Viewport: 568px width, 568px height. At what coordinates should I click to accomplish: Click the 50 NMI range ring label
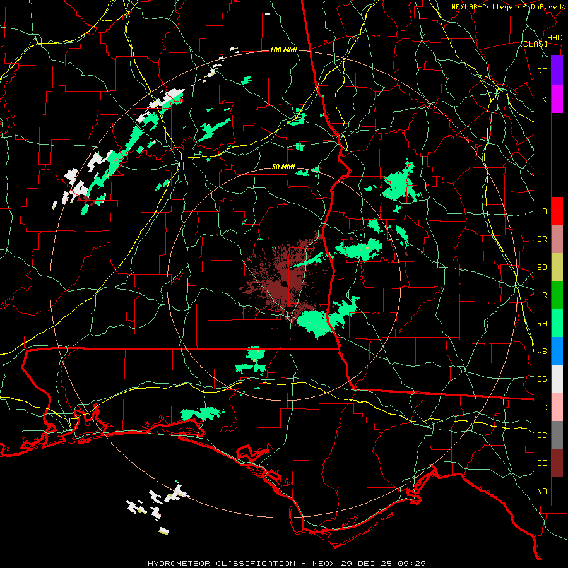pyautogui.click(x=283, y=167)
